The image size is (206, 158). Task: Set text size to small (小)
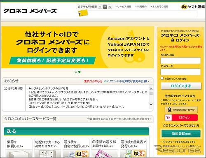[100, 7]
